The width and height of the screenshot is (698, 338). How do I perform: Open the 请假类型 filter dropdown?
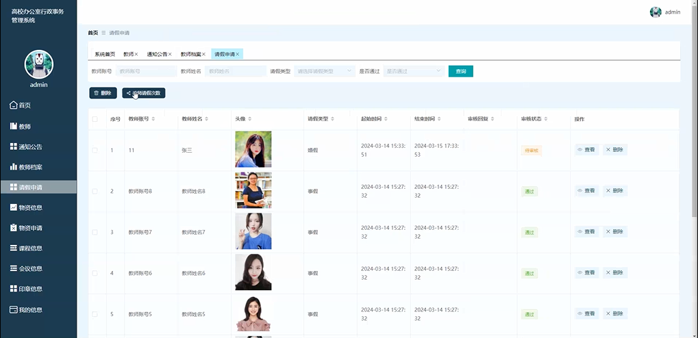click(x=325, y=71)
